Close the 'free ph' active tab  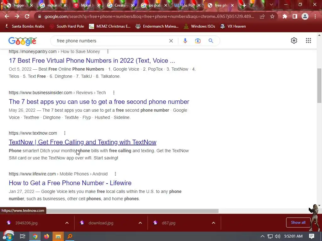(232, 6)
